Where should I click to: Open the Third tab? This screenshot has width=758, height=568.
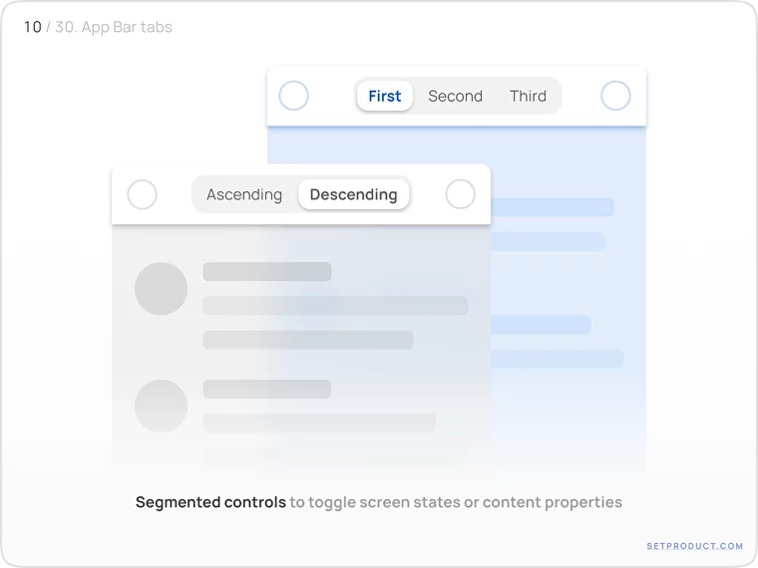[528, 96]
